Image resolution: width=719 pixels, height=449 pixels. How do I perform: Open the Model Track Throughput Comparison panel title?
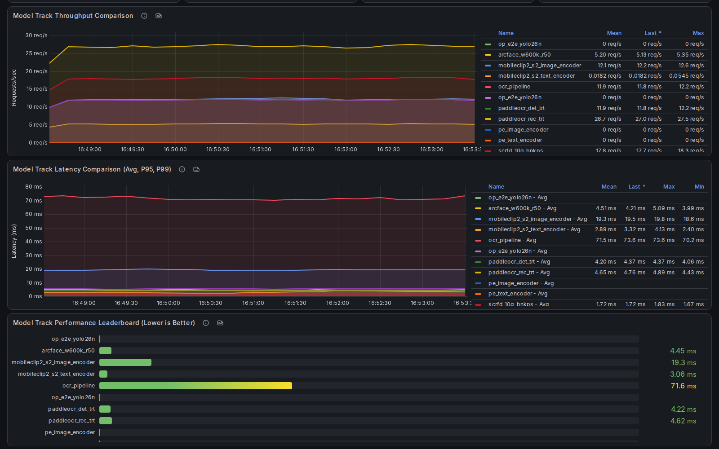tap(73, 16)
